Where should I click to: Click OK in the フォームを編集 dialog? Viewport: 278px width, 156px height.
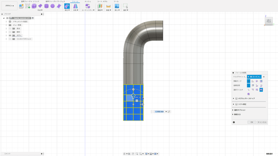pyautogui.click(x=252, y=122)
